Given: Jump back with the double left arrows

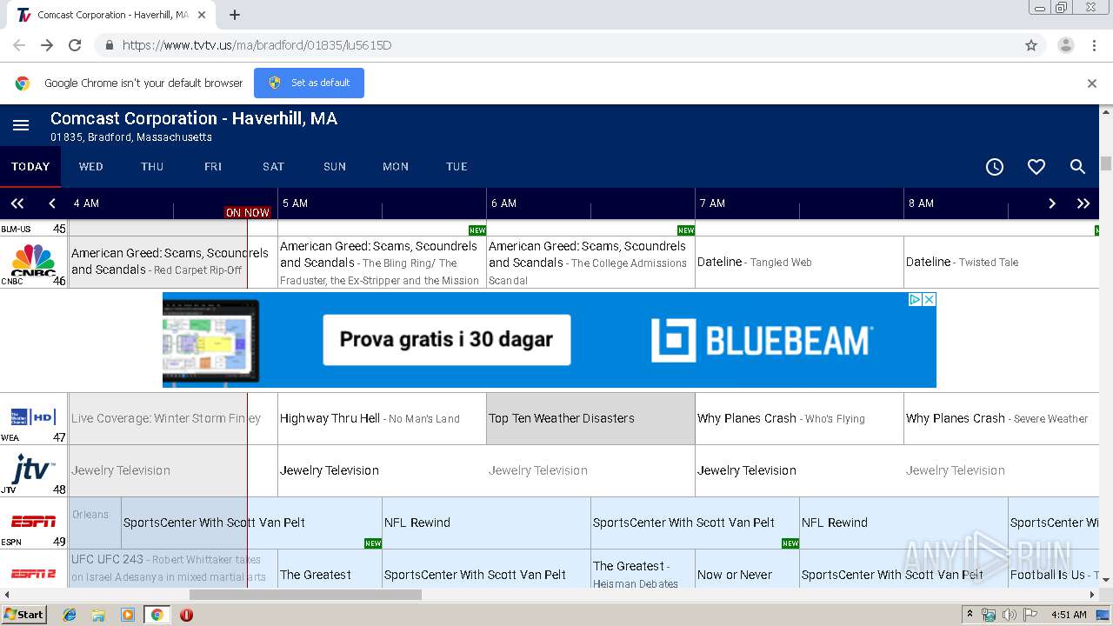Looking at the screenshot, I should (17, 203).
